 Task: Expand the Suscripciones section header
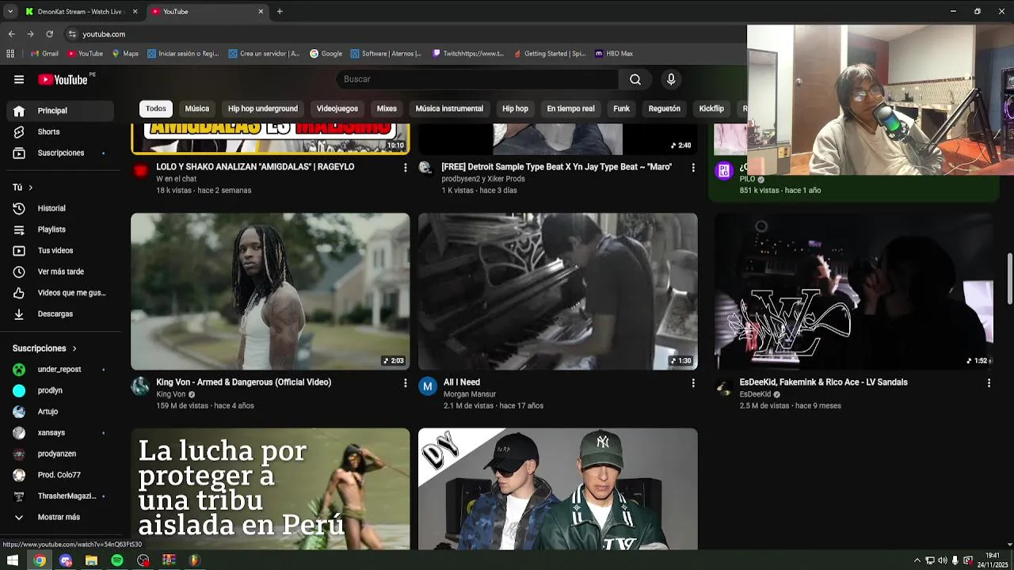coord(44,348)
